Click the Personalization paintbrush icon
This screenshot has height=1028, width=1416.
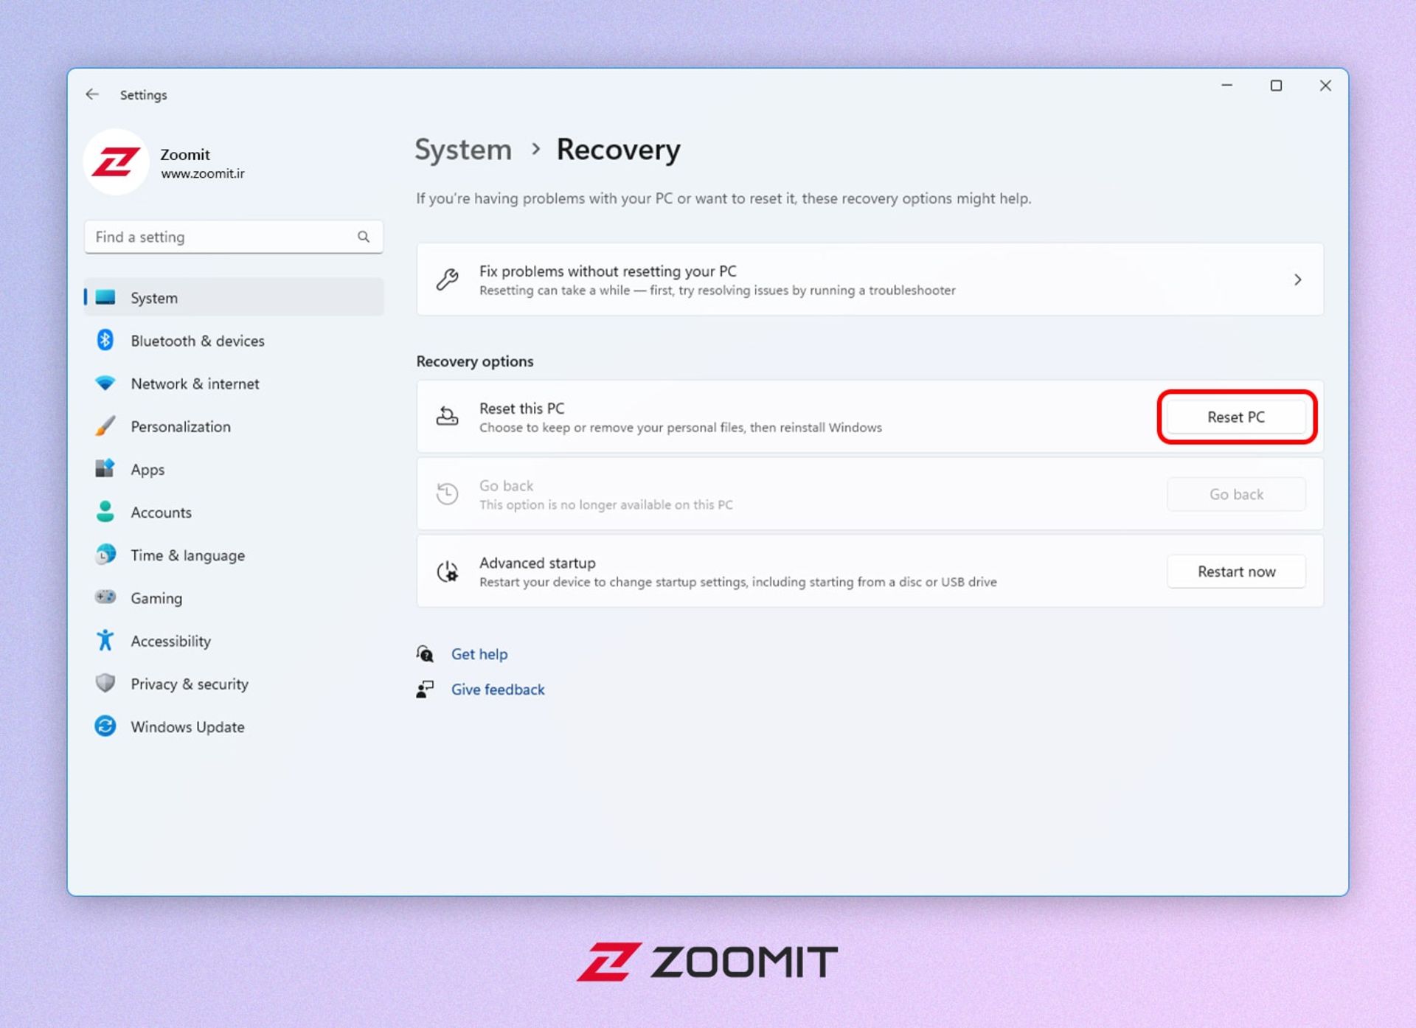pyautogui.click(x=105, y=426)
